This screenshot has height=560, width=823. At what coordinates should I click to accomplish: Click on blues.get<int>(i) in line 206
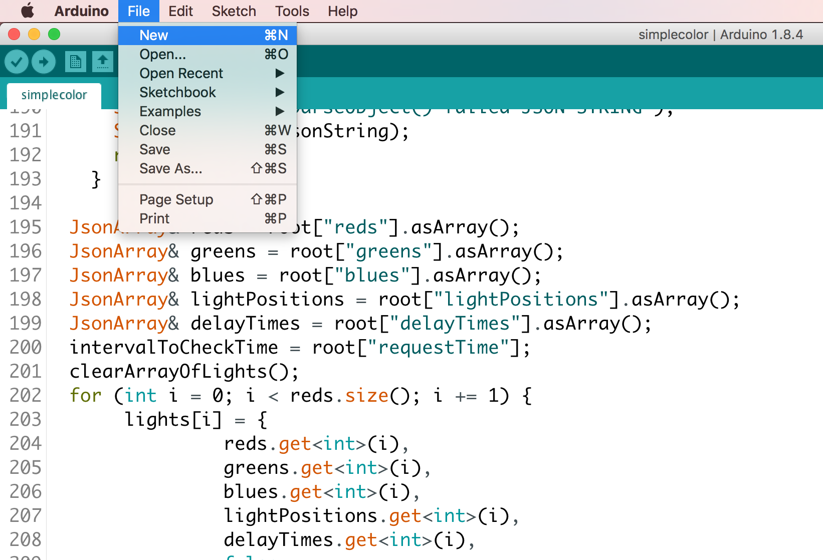pyautogui.click(x=317, y=492)
